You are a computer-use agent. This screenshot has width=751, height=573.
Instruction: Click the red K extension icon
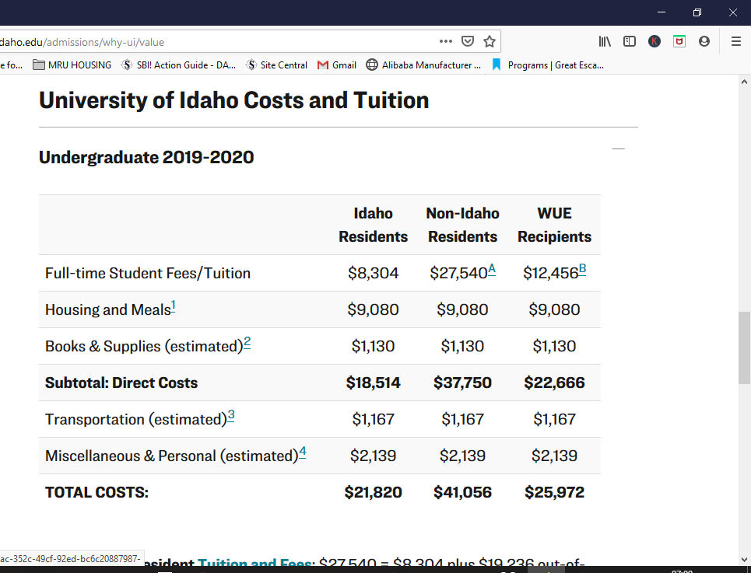[654, 42]
